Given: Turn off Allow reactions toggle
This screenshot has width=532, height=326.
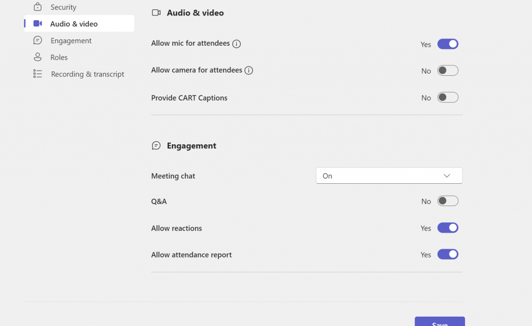Looking at the screenshot, I should click(x=447, y=228).
